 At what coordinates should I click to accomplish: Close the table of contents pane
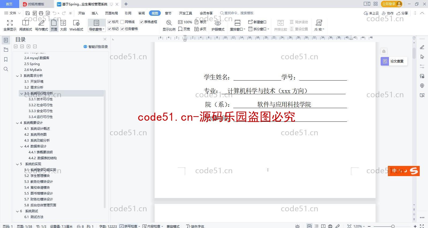point(105,39)
